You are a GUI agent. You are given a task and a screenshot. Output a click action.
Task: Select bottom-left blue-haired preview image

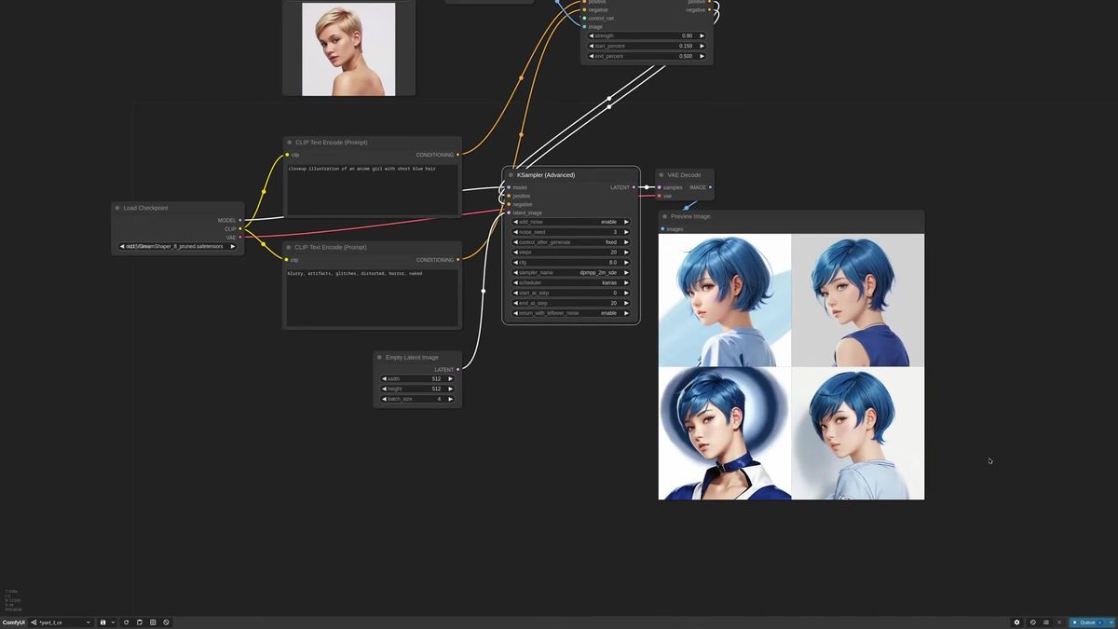point(725,432)
